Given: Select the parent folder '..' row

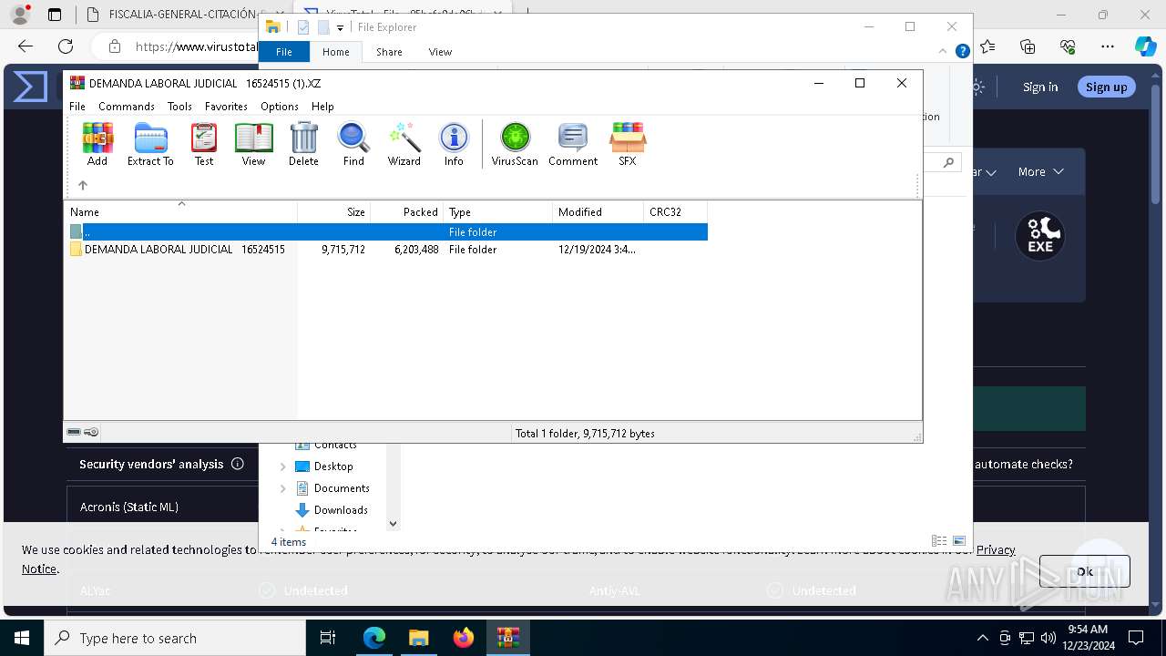Looking at the screenshot, I should point(387,232).
